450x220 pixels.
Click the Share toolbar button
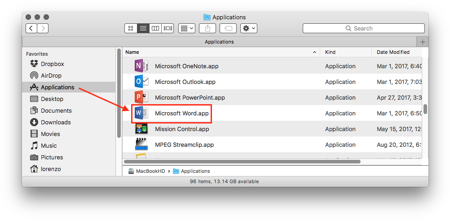pos(208,28)
